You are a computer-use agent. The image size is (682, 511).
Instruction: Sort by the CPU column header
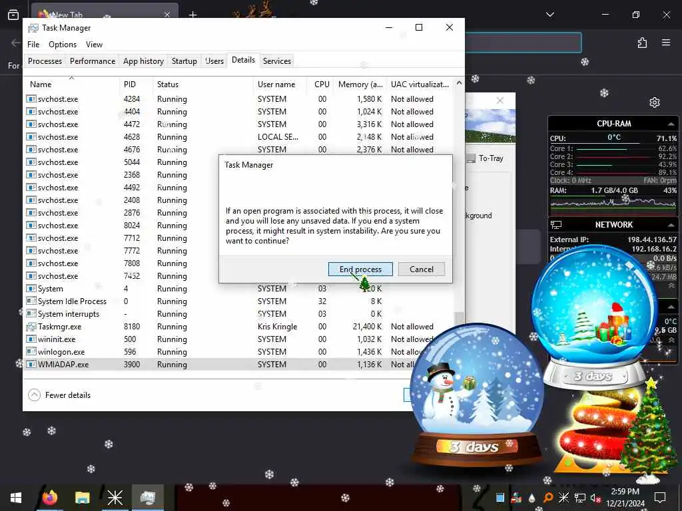pos(322,85)
